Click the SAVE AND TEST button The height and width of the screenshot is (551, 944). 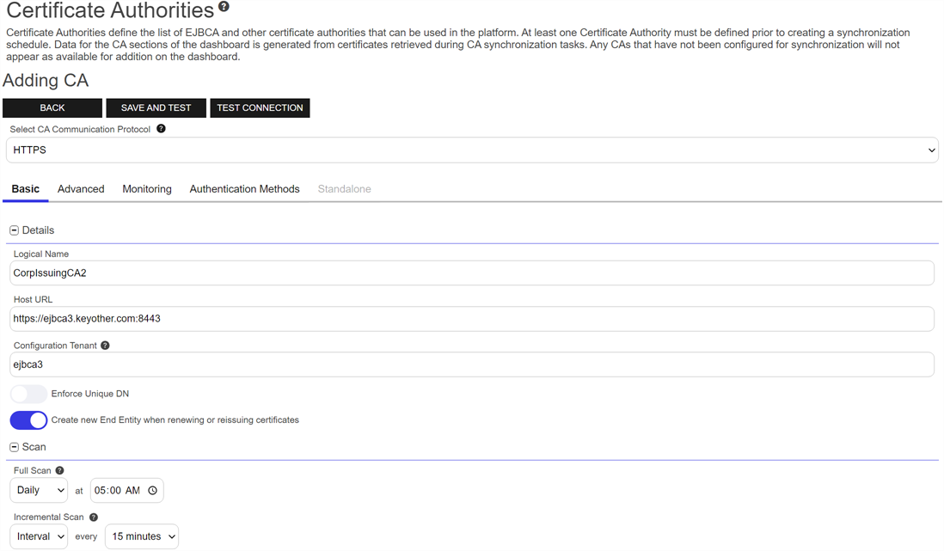click(156, 108)
